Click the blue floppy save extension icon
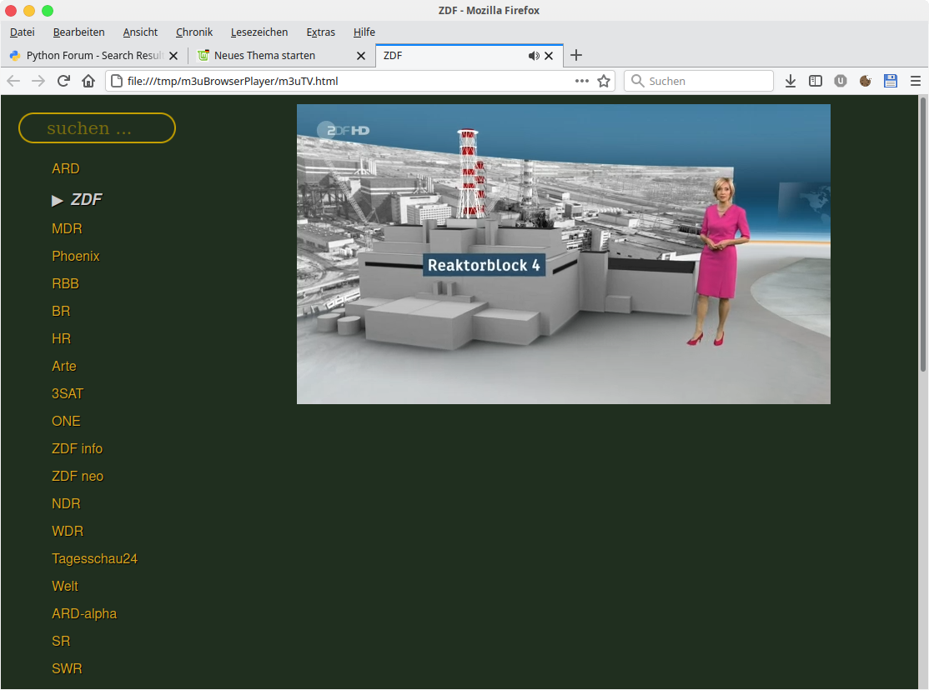This screenshot has height=690, width=929. coord(890,81)
